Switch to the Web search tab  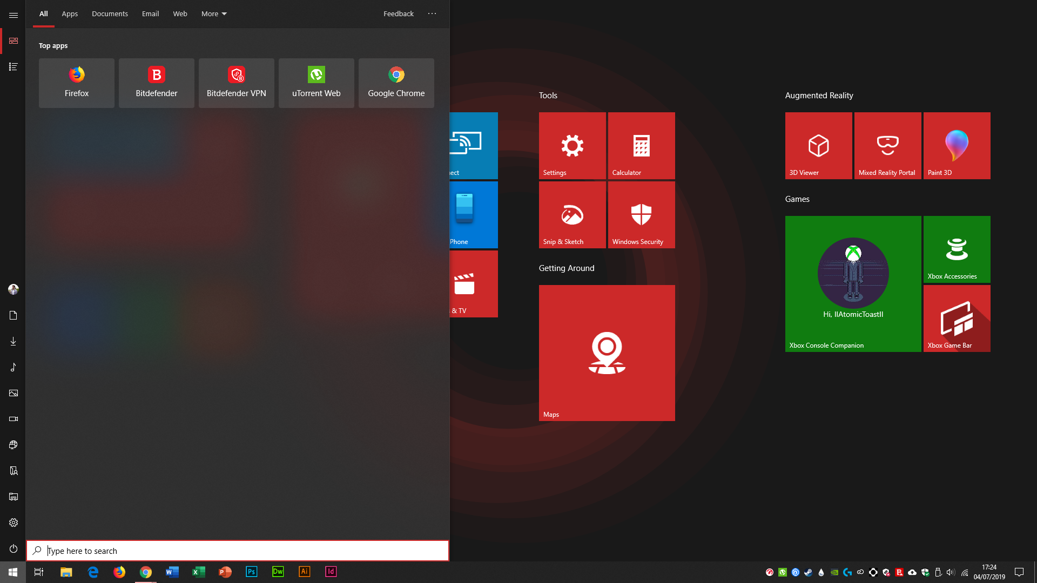pos(180,13)
